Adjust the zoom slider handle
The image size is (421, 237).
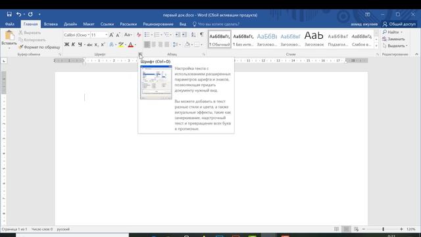pos(383,229)
